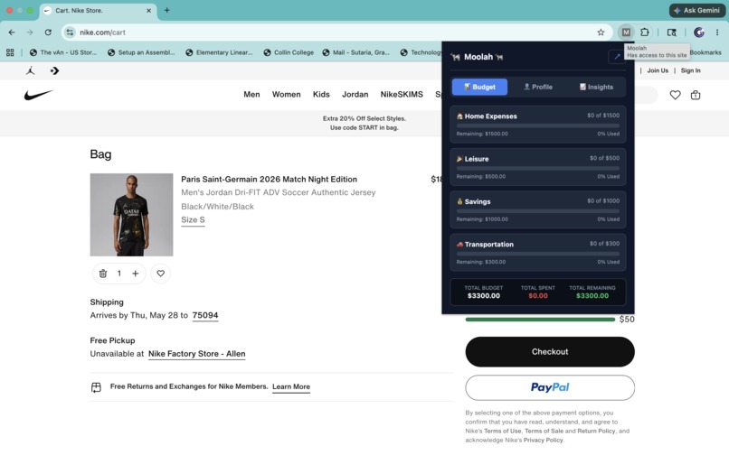Open the jersey product title link
Image resolution: width=729 pixels, height=455 pixels.
(x=270, y=180)
